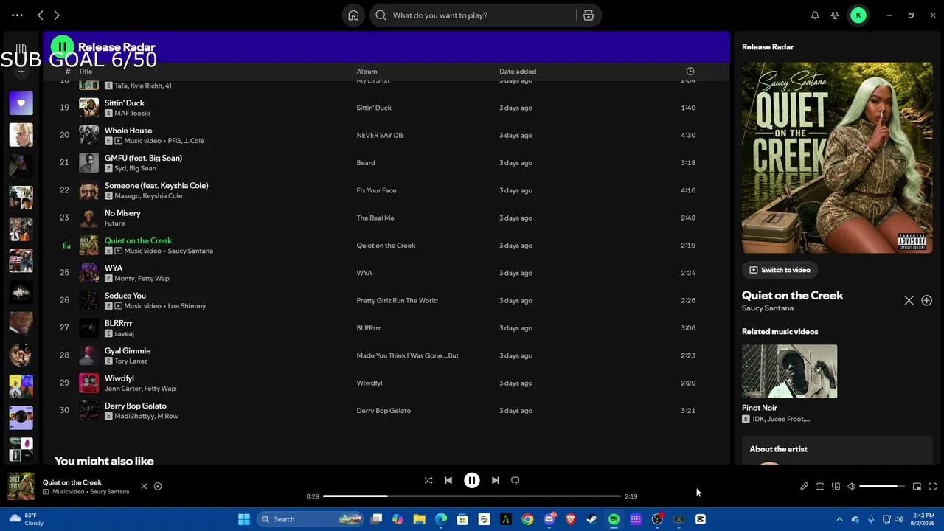The width and height of the screenshot is (944, 531).
Task: Mute the volume speaker icon
Action: coord(851,487)
